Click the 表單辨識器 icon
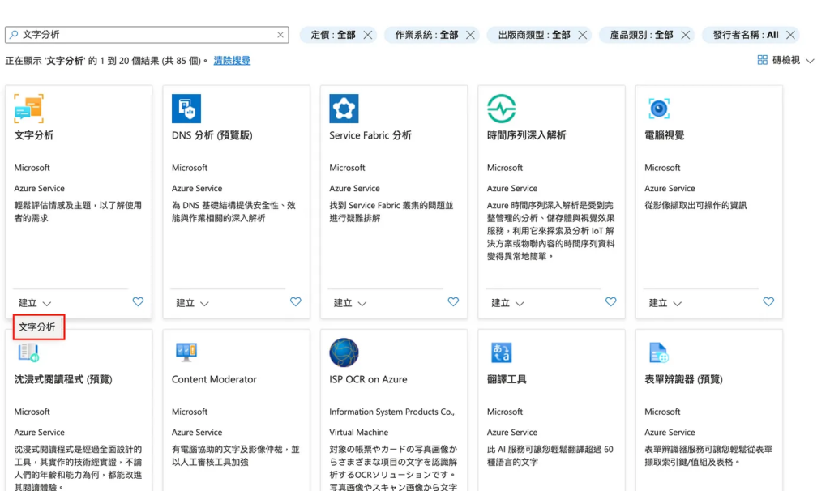 [x=658, y=352]
